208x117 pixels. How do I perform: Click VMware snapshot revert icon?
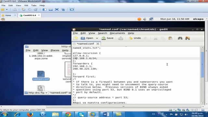(30, 9)
